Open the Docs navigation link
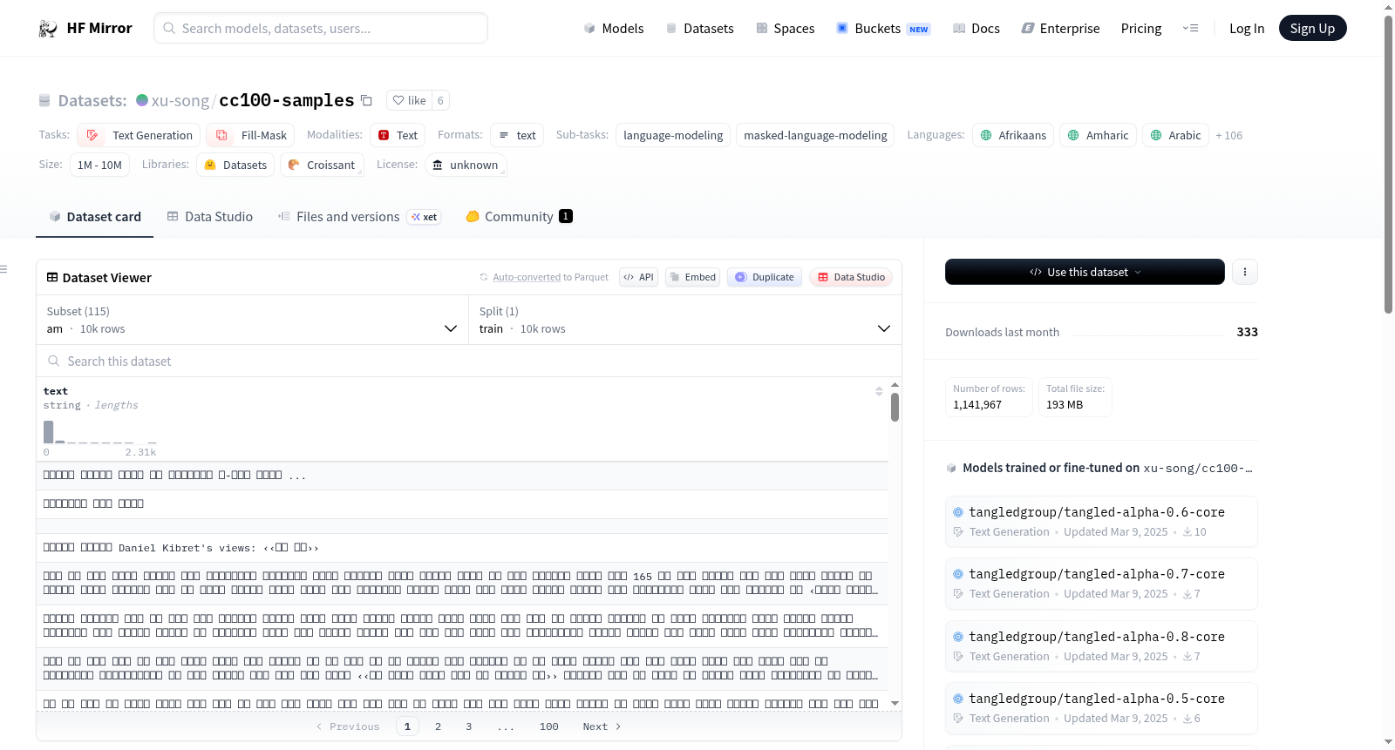The height and width of the screenshot is (750, 1395). tap(976, 29)
